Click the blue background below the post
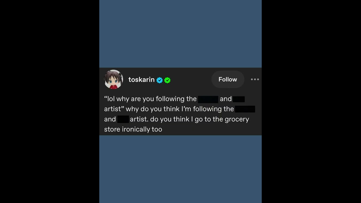Image resolution: width=361 pixels, height=203 pixels. pos(180,169)
